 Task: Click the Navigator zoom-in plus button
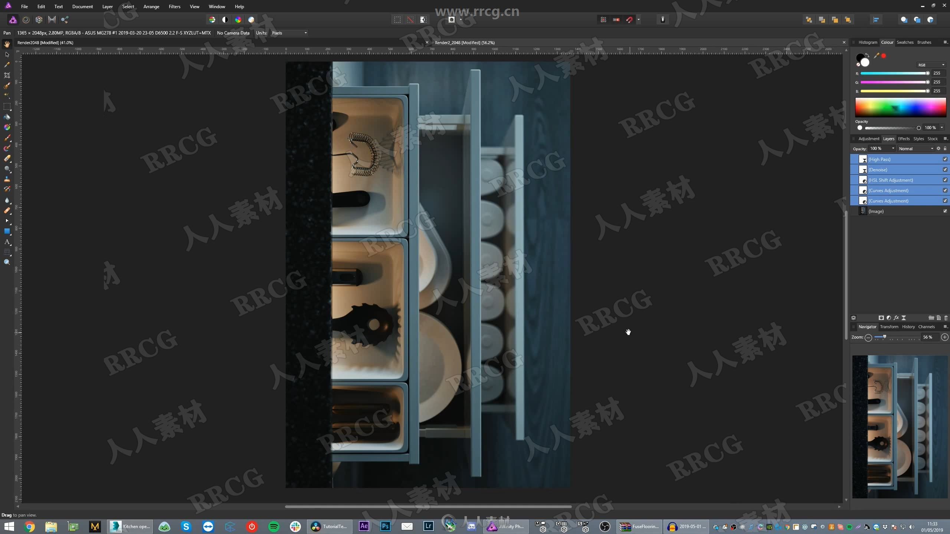pyautogui.click(x=945, y=337)
